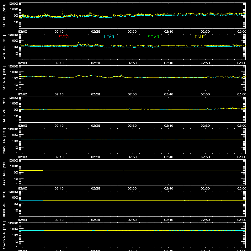Click the 10 y-axis value on the 1415 MHz plot

pos(16,116)
